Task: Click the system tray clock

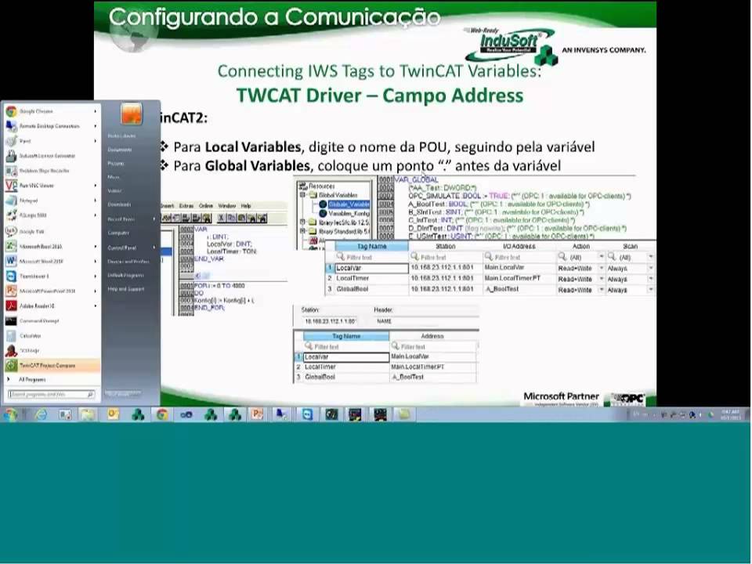Action: point(731,415)
